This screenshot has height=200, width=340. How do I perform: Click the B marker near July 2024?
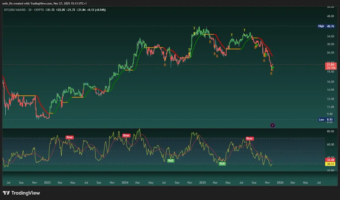tap(165, 65)
